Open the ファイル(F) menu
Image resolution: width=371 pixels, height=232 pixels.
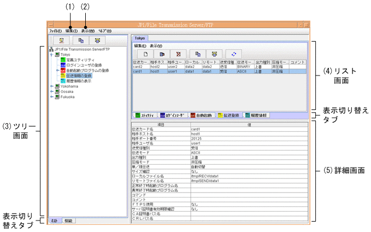(55, 31)
